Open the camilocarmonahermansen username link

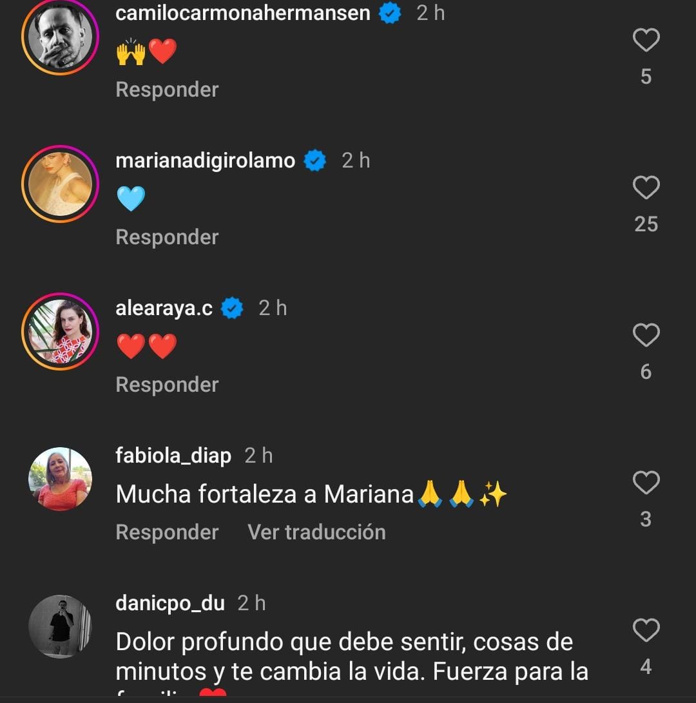[x=242, y=13]
